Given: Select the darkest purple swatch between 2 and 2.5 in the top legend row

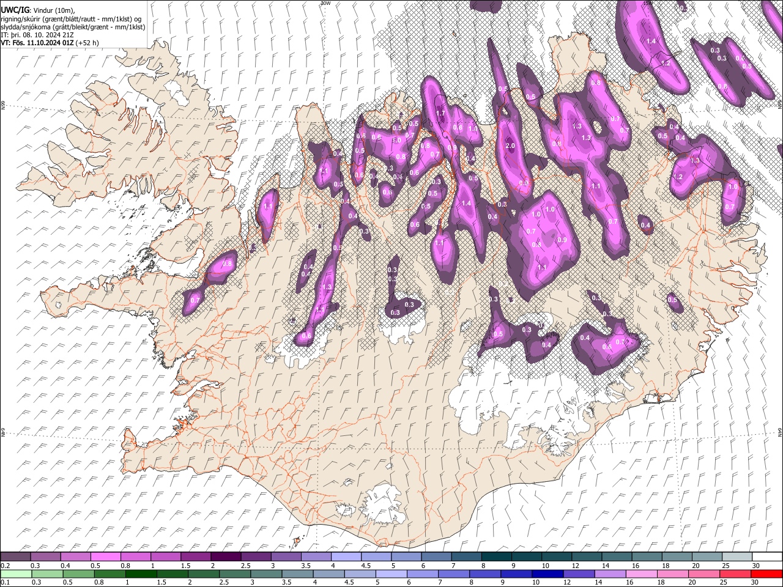Looking at the screenshot, I should pos(225,556).
